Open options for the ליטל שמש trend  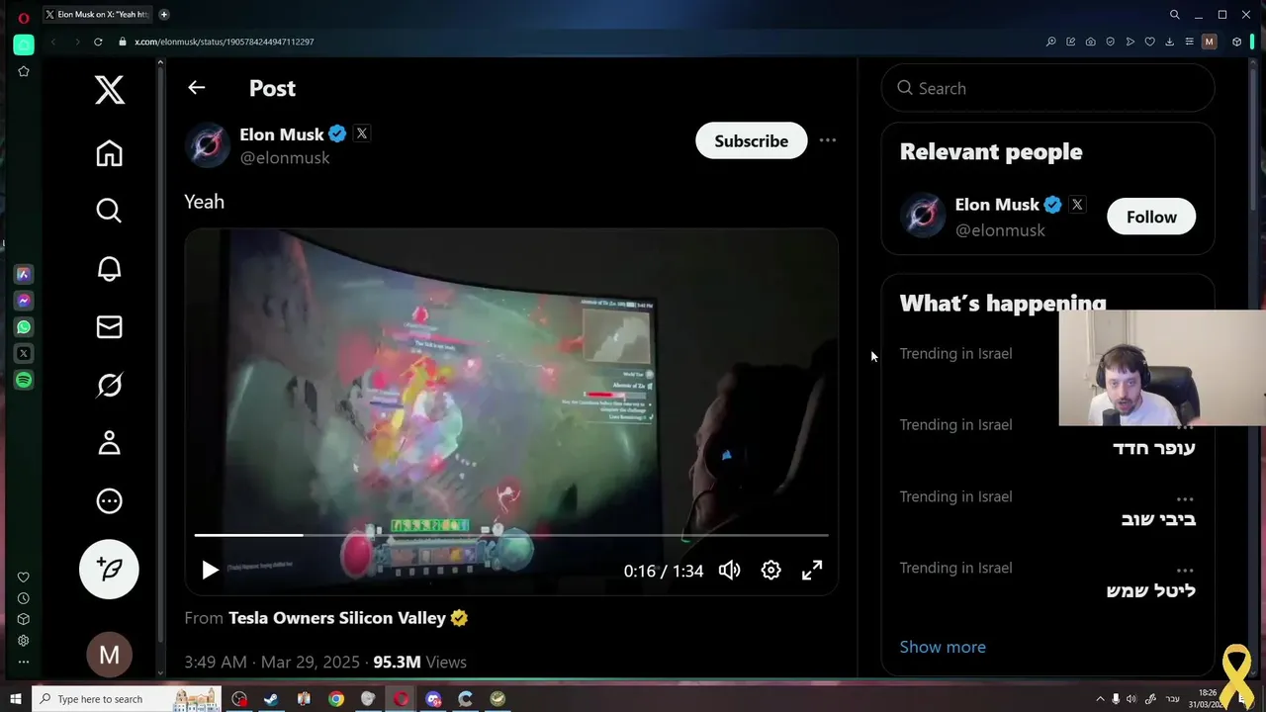[x=1185, y=571]
